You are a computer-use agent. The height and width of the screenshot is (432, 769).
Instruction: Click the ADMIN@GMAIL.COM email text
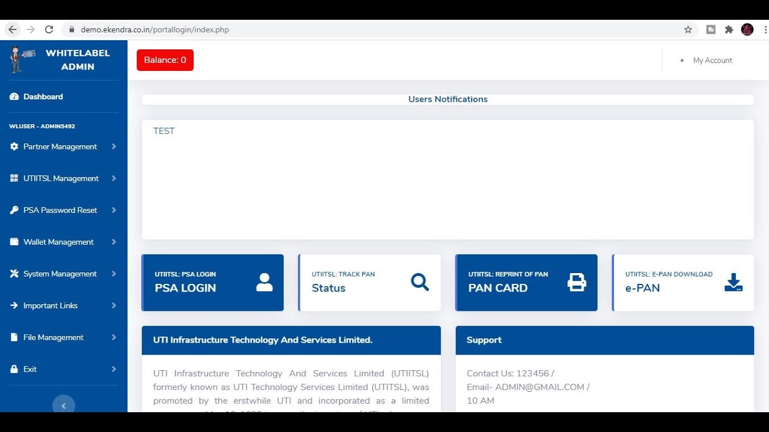click(x=540, y=387)
